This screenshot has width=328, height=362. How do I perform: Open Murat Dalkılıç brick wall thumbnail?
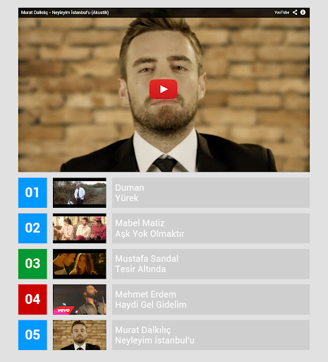pos(80,335)
